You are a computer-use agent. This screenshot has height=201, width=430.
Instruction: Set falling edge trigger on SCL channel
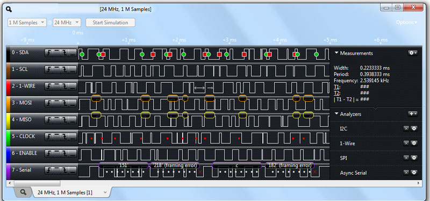tap(64, 69)
